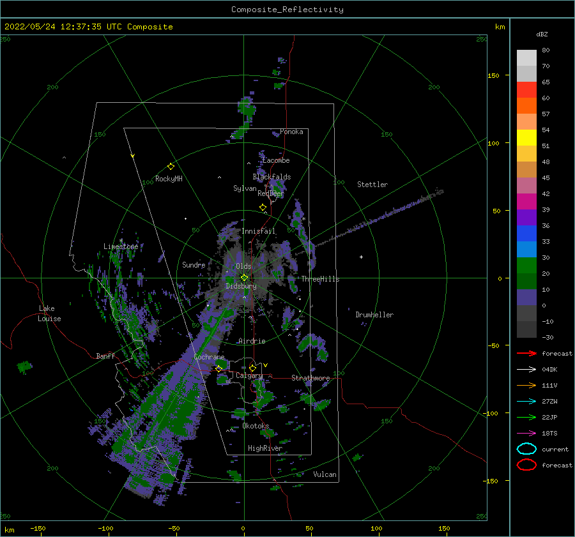575x537 pixels.
Task: Select the dark orange 57-60 dBZ swatch
Action: [526, 106]
